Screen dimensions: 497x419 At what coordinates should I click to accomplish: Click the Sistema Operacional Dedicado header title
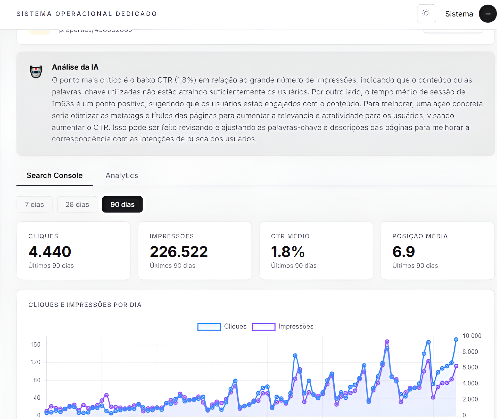click(87, 14)
